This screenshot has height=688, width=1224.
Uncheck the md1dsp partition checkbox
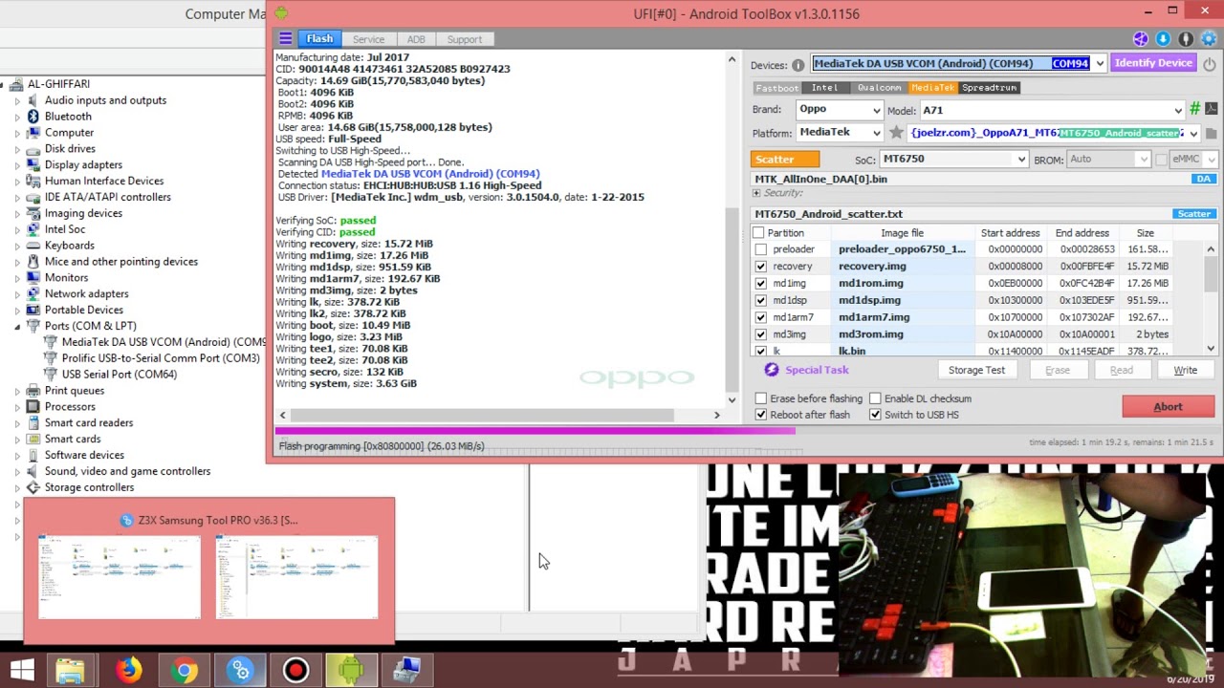(x=760, y=300)
